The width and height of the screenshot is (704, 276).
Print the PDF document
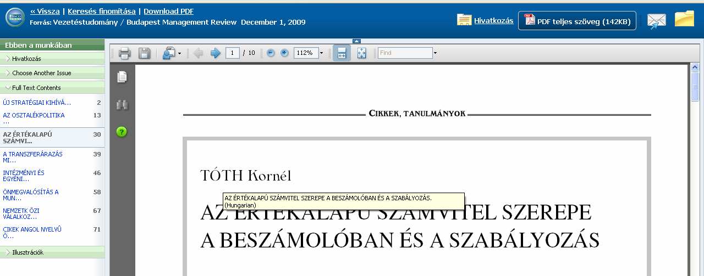click(x=124, y=53)
